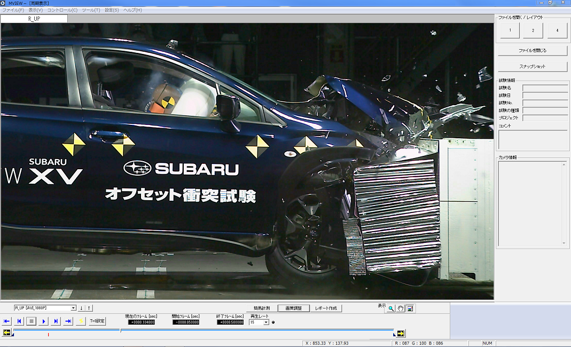Click the 試験日 test date field

coord(545,96)
